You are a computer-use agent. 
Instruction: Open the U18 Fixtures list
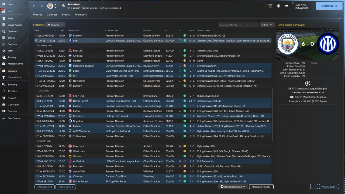tap(66, 187)
